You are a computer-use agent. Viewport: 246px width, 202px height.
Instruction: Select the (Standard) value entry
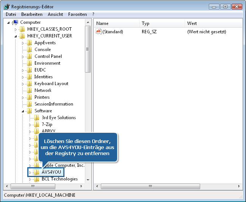point(113,32)
